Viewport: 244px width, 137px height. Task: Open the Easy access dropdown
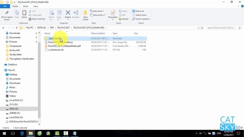(98, 15)
